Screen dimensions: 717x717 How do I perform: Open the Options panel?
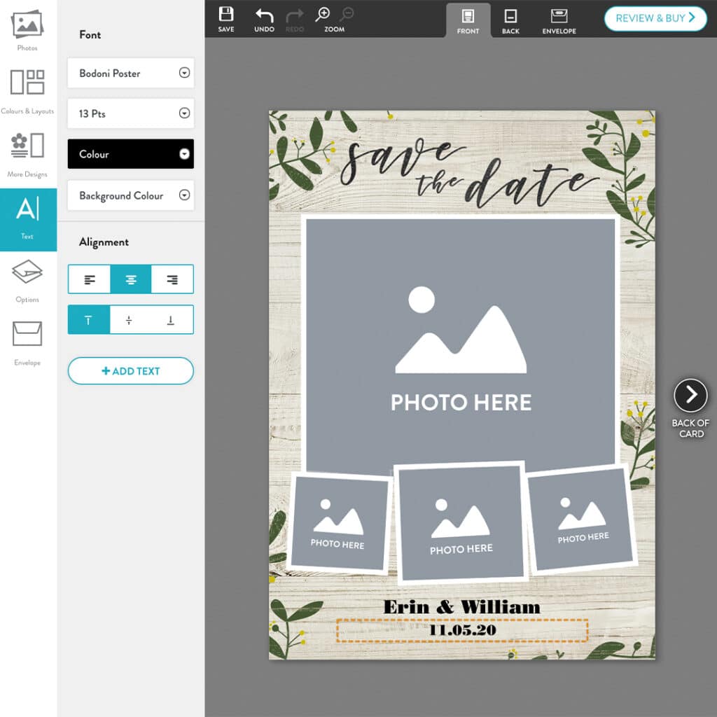(28, 280)
